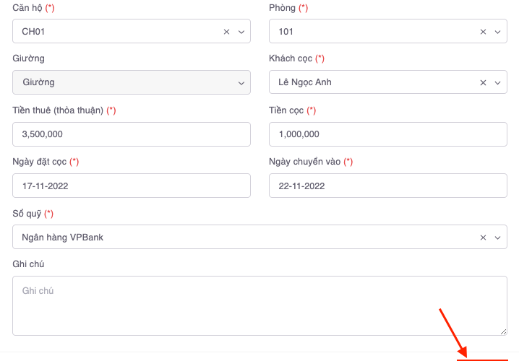Clear the Ngân hàng VPBank selection

[483, 238]
